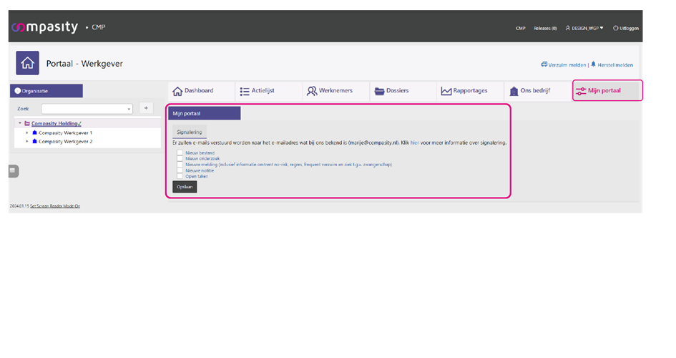This screenshot has width=676, height=358.
Task: Open the Ons bedrijf tab
Action: (x=538, y=91)
